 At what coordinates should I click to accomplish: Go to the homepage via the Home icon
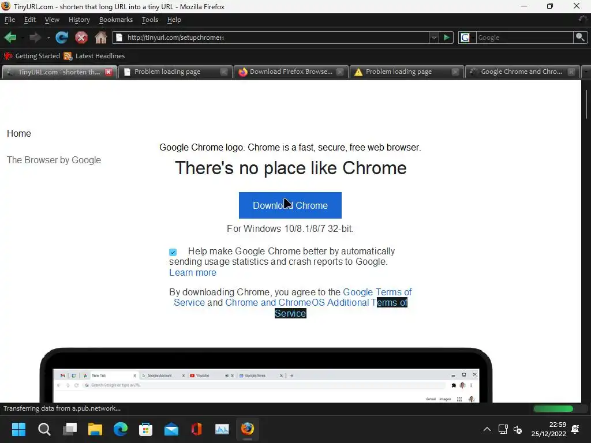100,37
